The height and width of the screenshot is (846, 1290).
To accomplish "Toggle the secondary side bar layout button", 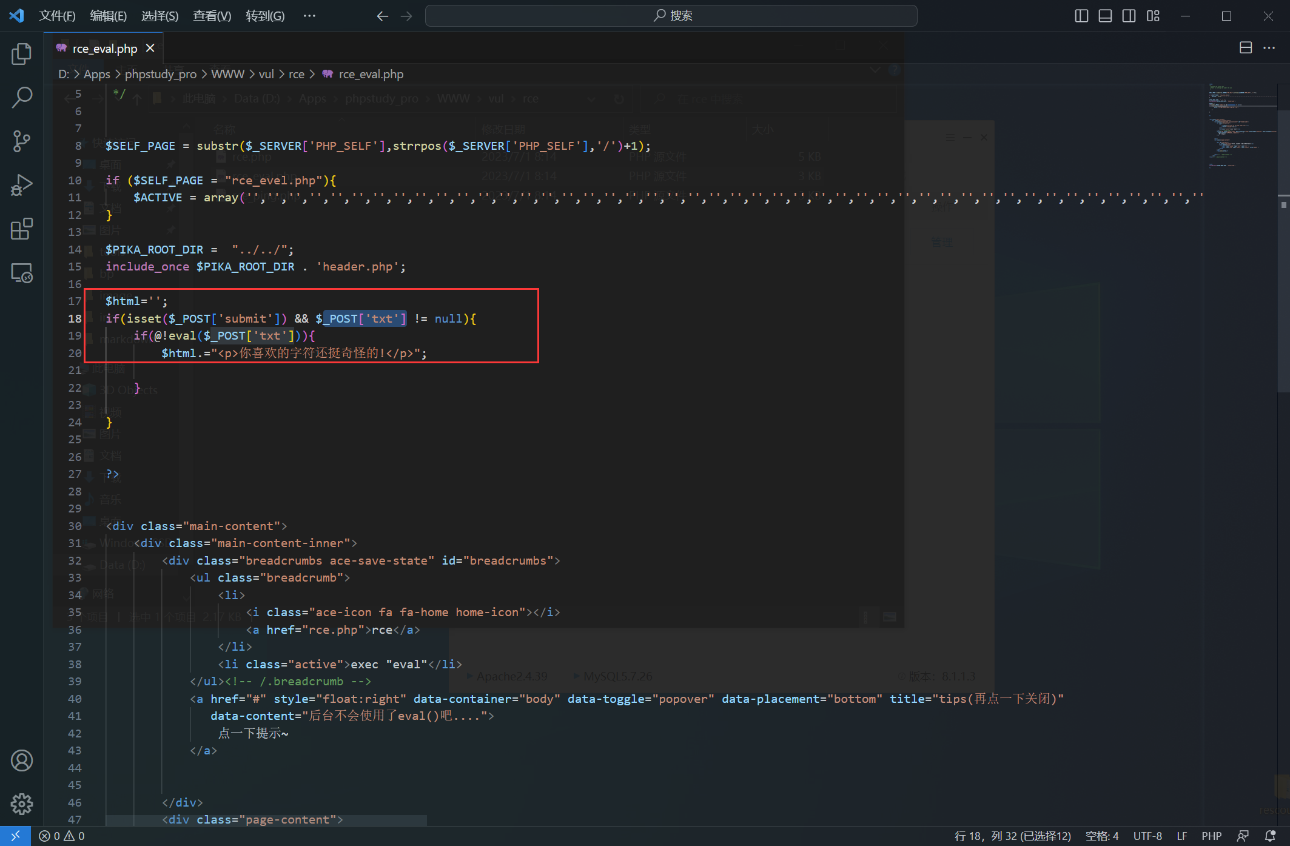I will click(1129, 16).
